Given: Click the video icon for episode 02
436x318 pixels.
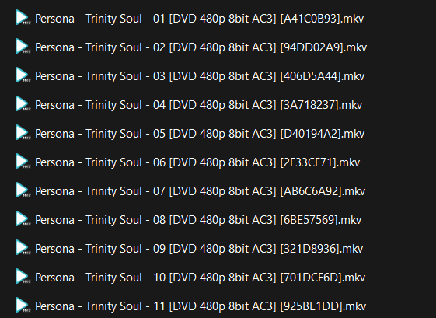Looking at the screenshot, I should point(23,47).
